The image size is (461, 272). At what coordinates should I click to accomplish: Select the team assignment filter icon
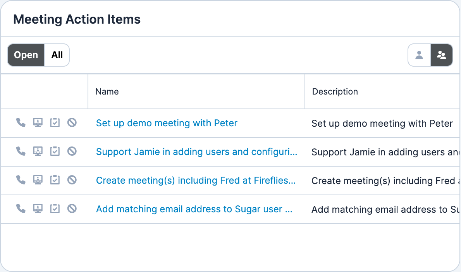[x=442, y=55]
